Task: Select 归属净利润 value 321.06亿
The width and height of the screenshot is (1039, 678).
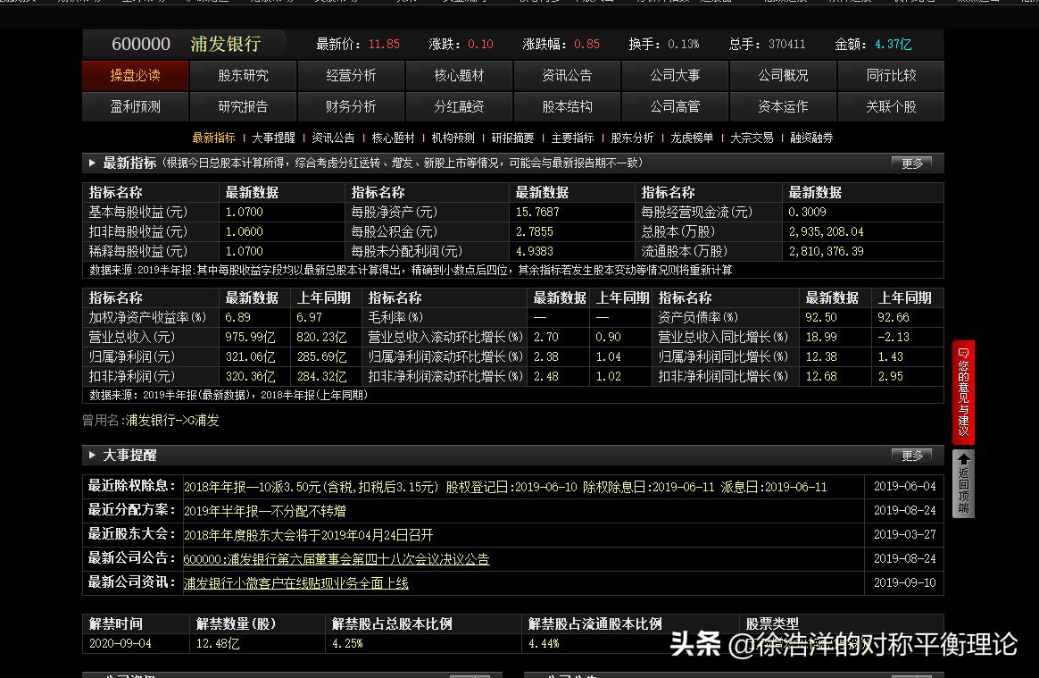Action: point(251,357)
